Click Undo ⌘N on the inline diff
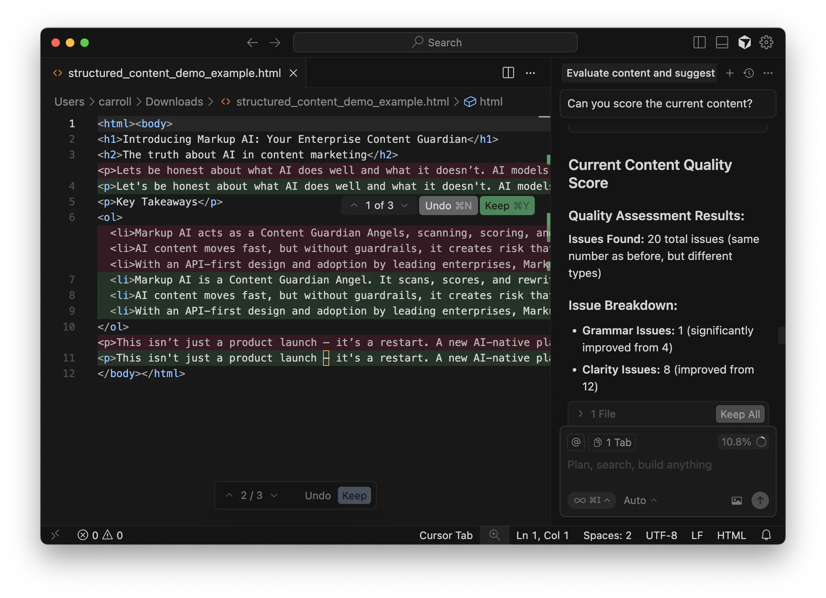826x598 pixels. tap(448, 205)
